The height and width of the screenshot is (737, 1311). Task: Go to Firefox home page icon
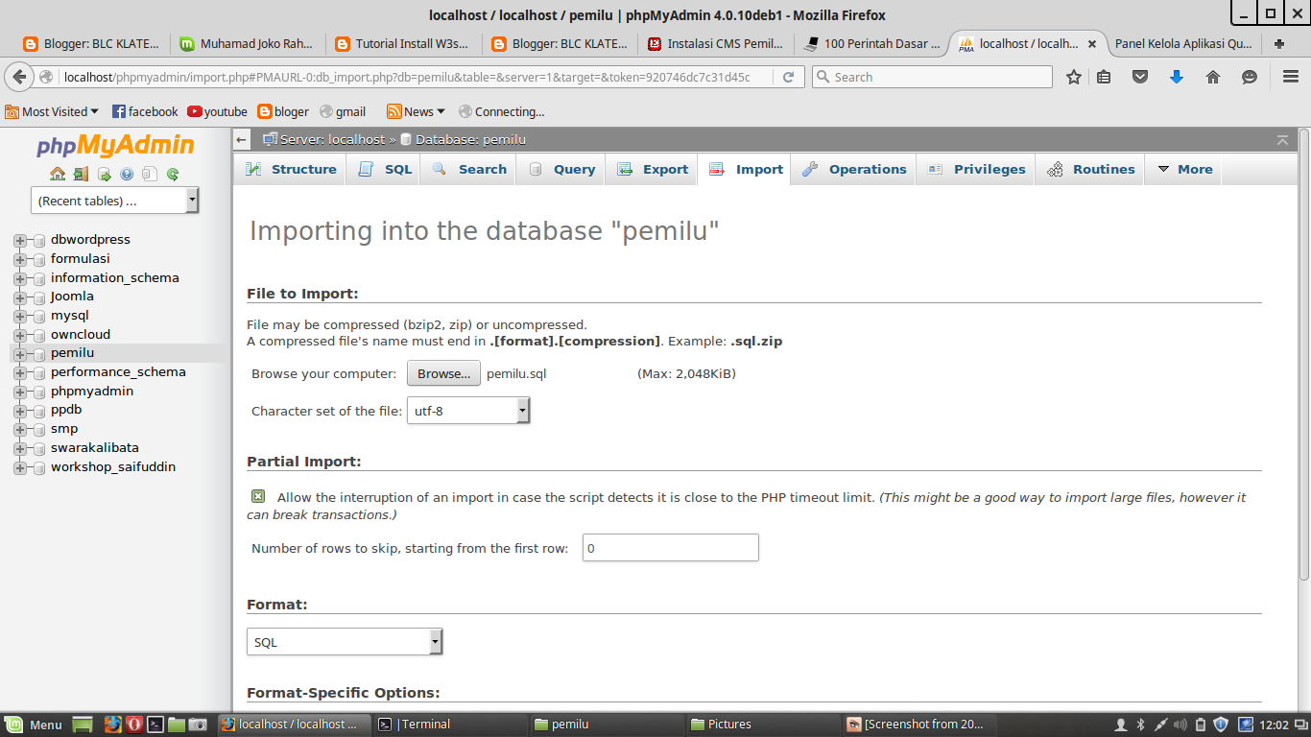click(1213, 77)
